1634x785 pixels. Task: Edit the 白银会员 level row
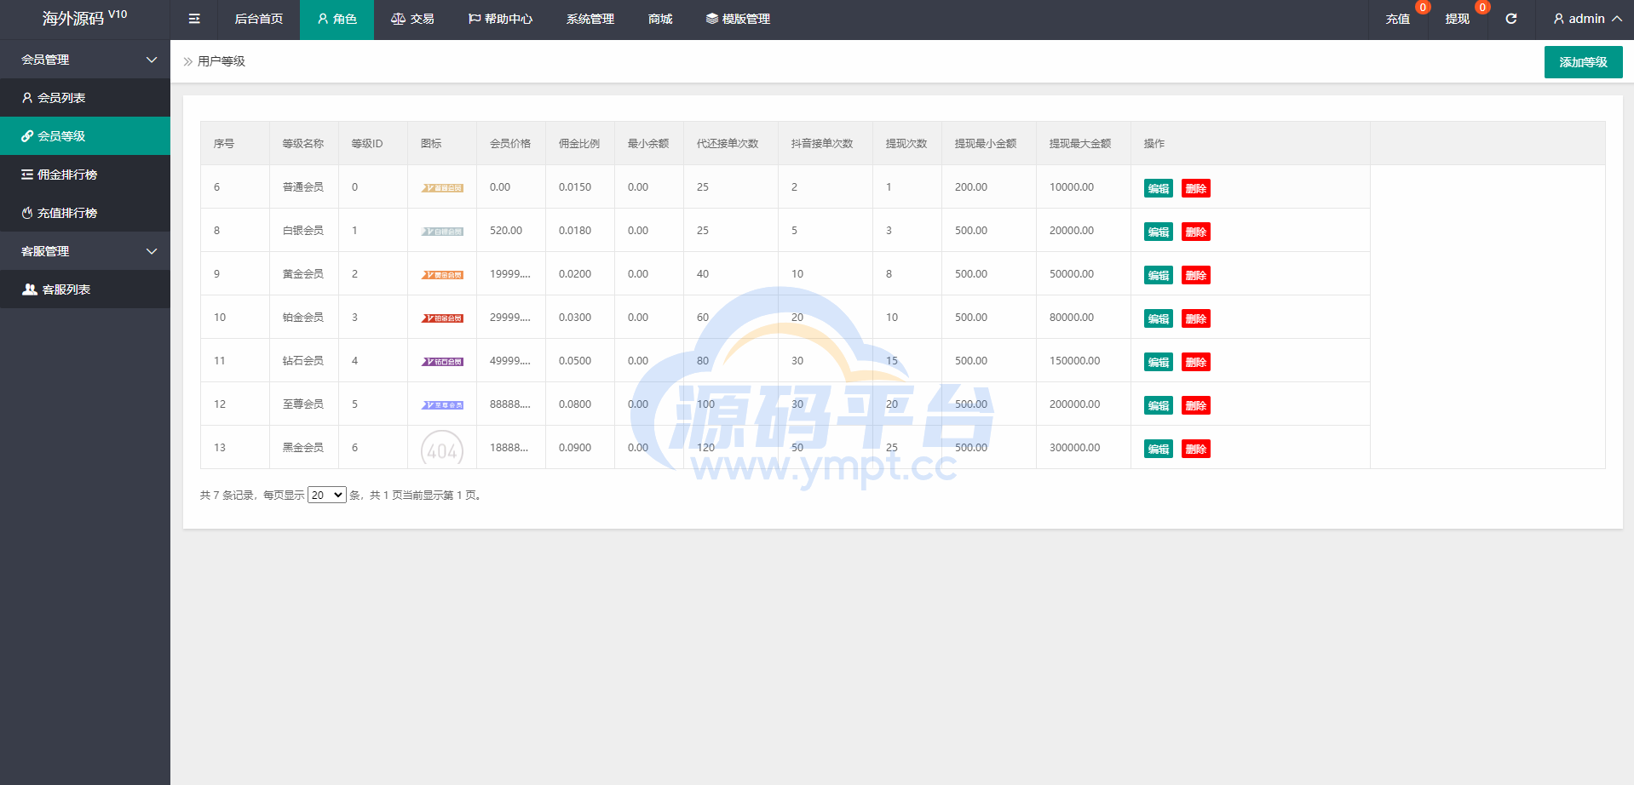(x=1158, y=232)
